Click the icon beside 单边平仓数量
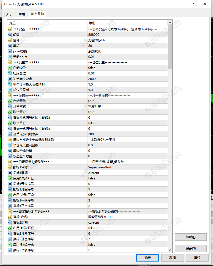The height and width of the screenshot is (266, 213). [10, 151]
